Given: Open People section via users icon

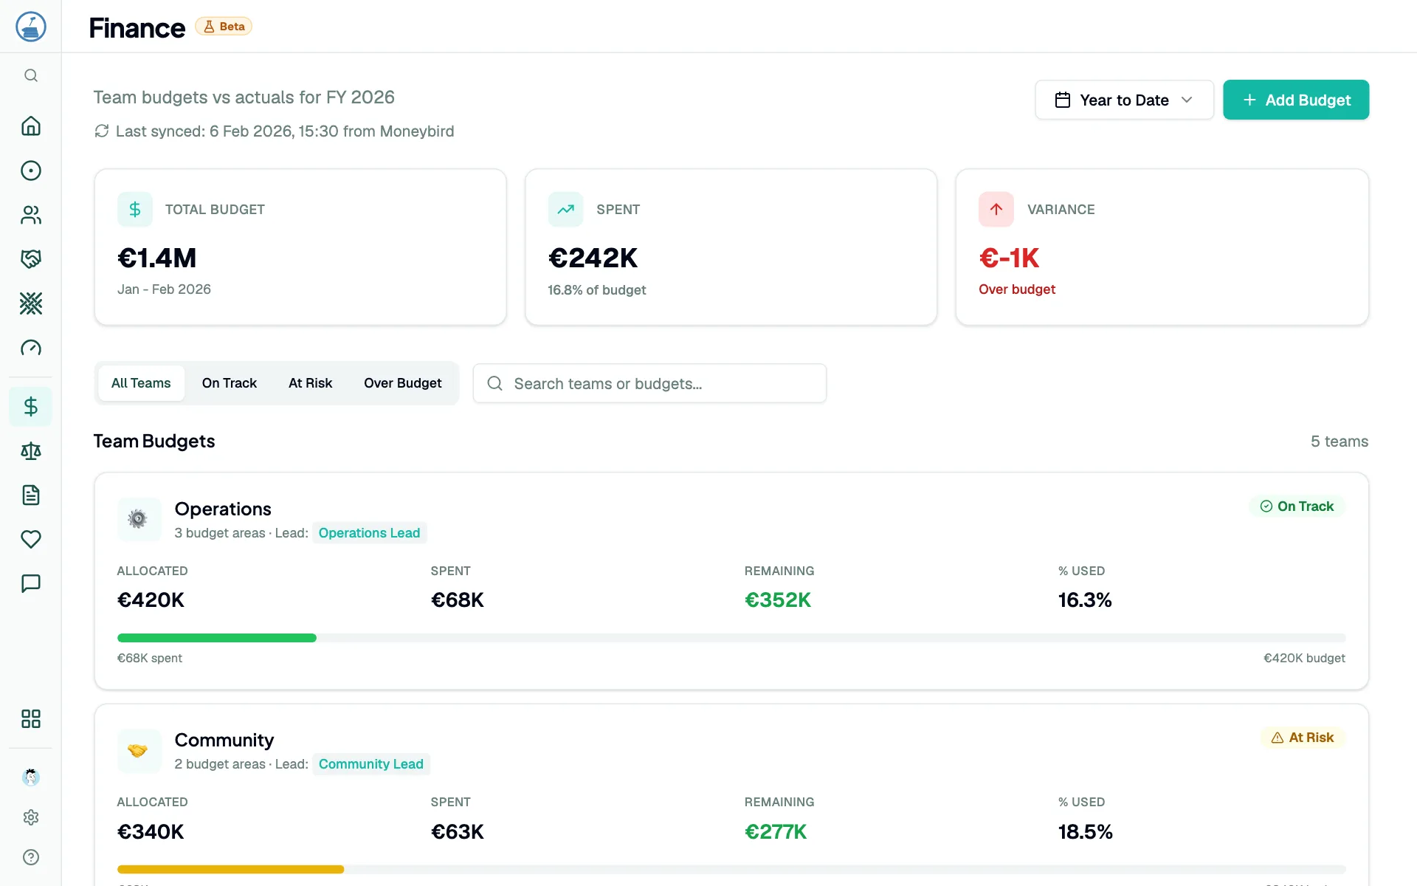Looking at the screenshot, I should coord(30,215).
